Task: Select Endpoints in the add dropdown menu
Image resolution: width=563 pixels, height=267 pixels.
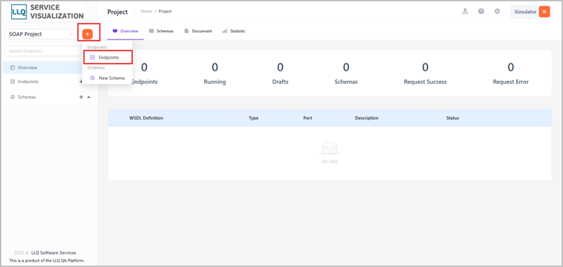Action: coord(108,57)
